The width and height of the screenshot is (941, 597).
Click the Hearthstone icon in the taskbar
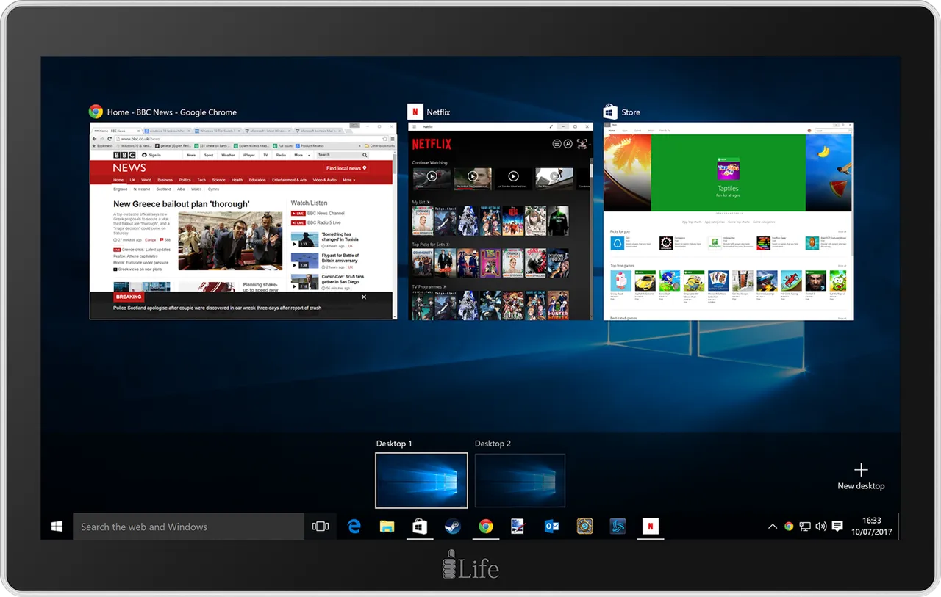coord(584,526)
